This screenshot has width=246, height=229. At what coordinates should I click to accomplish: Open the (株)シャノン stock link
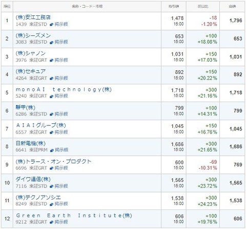pyautogui.click(x=31, y=53)
